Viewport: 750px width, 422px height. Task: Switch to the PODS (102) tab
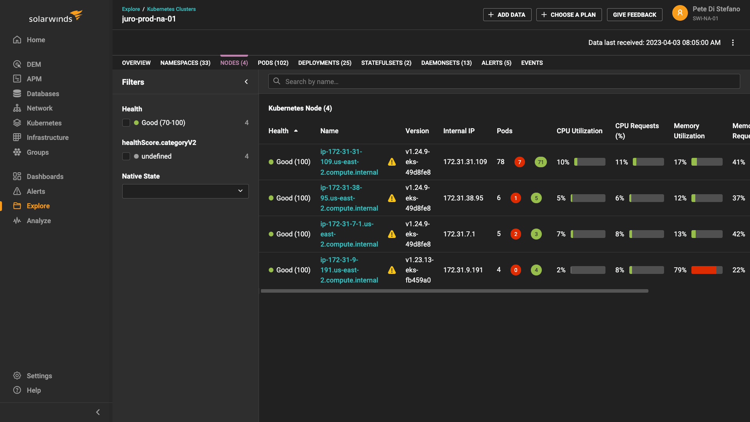pyautogui.click(x=273, y=63)
